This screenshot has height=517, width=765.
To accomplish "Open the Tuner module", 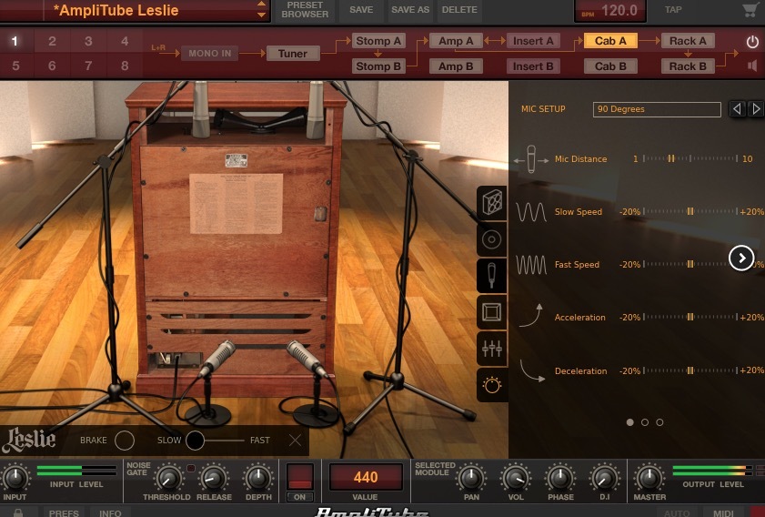I will click(x=293, y=54).
